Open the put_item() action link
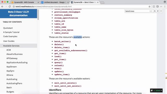Screen dimensions: 167x94 60,60
